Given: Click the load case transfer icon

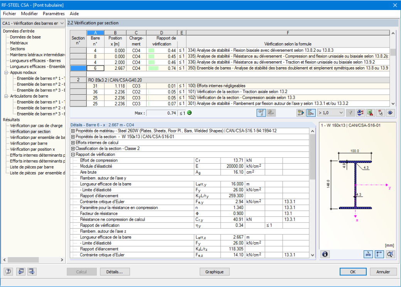Looking at the screenshot, I should [301, 113].
